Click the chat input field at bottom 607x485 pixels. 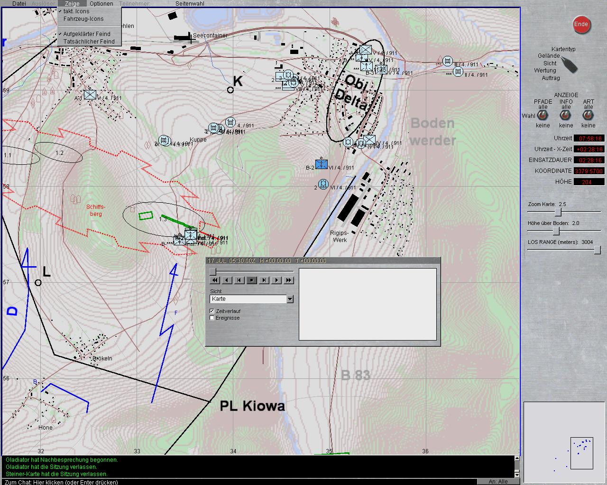(x=237, y=482)
